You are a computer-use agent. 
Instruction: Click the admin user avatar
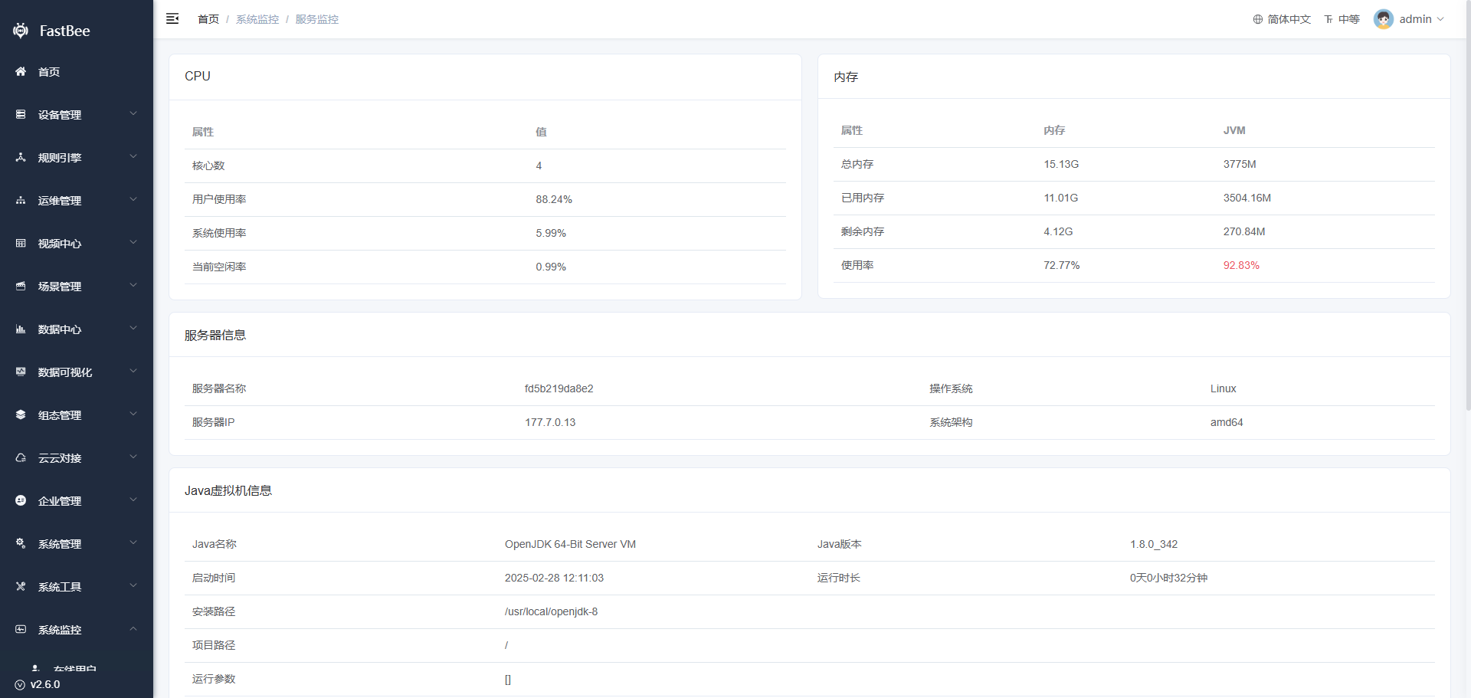pos(1384,19)
